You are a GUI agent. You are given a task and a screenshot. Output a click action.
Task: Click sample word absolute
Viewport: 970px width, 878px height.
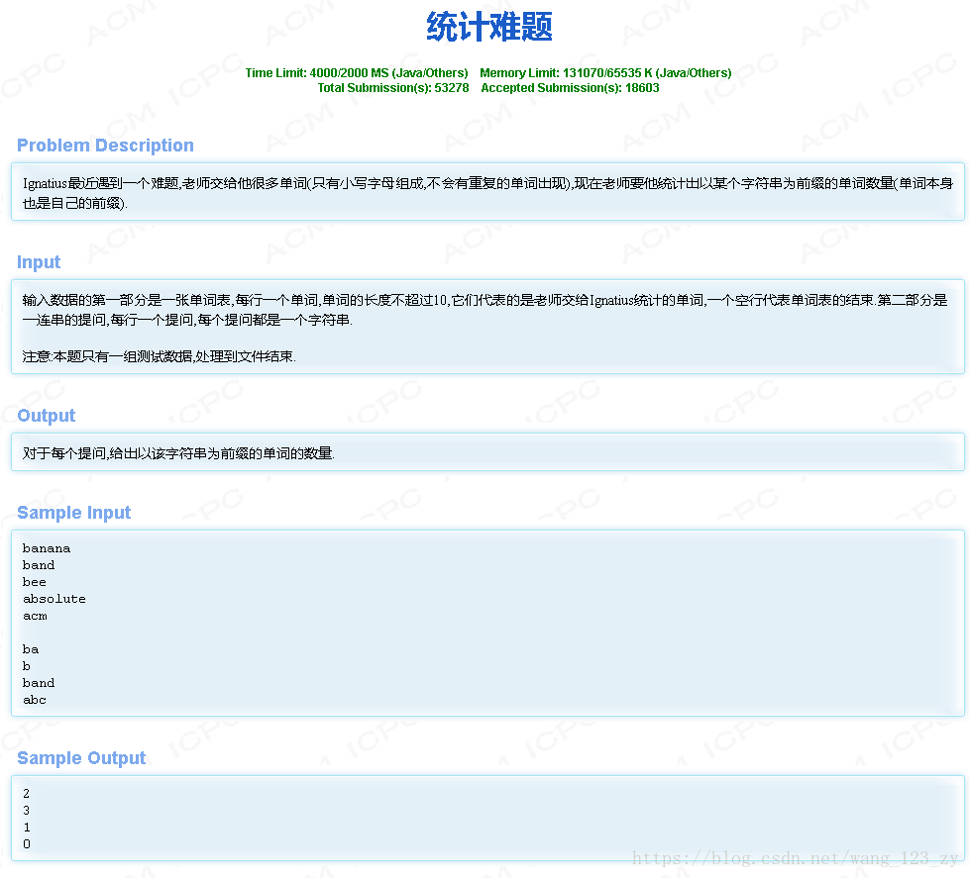pos(54,599)
